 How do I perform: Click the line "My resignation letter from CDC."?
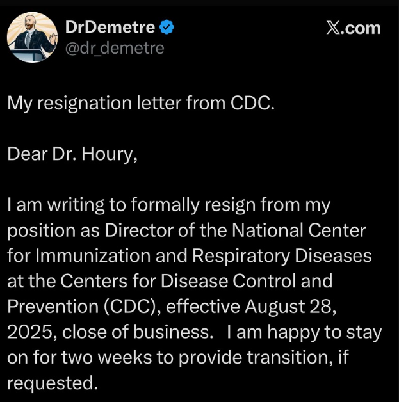(141, 104)
